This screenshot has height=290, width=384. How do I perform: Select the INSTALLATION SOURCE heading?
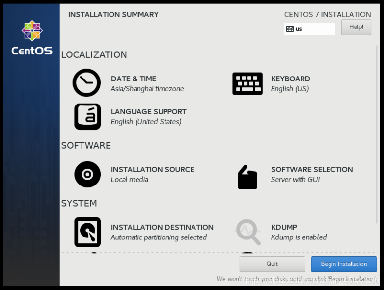[153, 170]
